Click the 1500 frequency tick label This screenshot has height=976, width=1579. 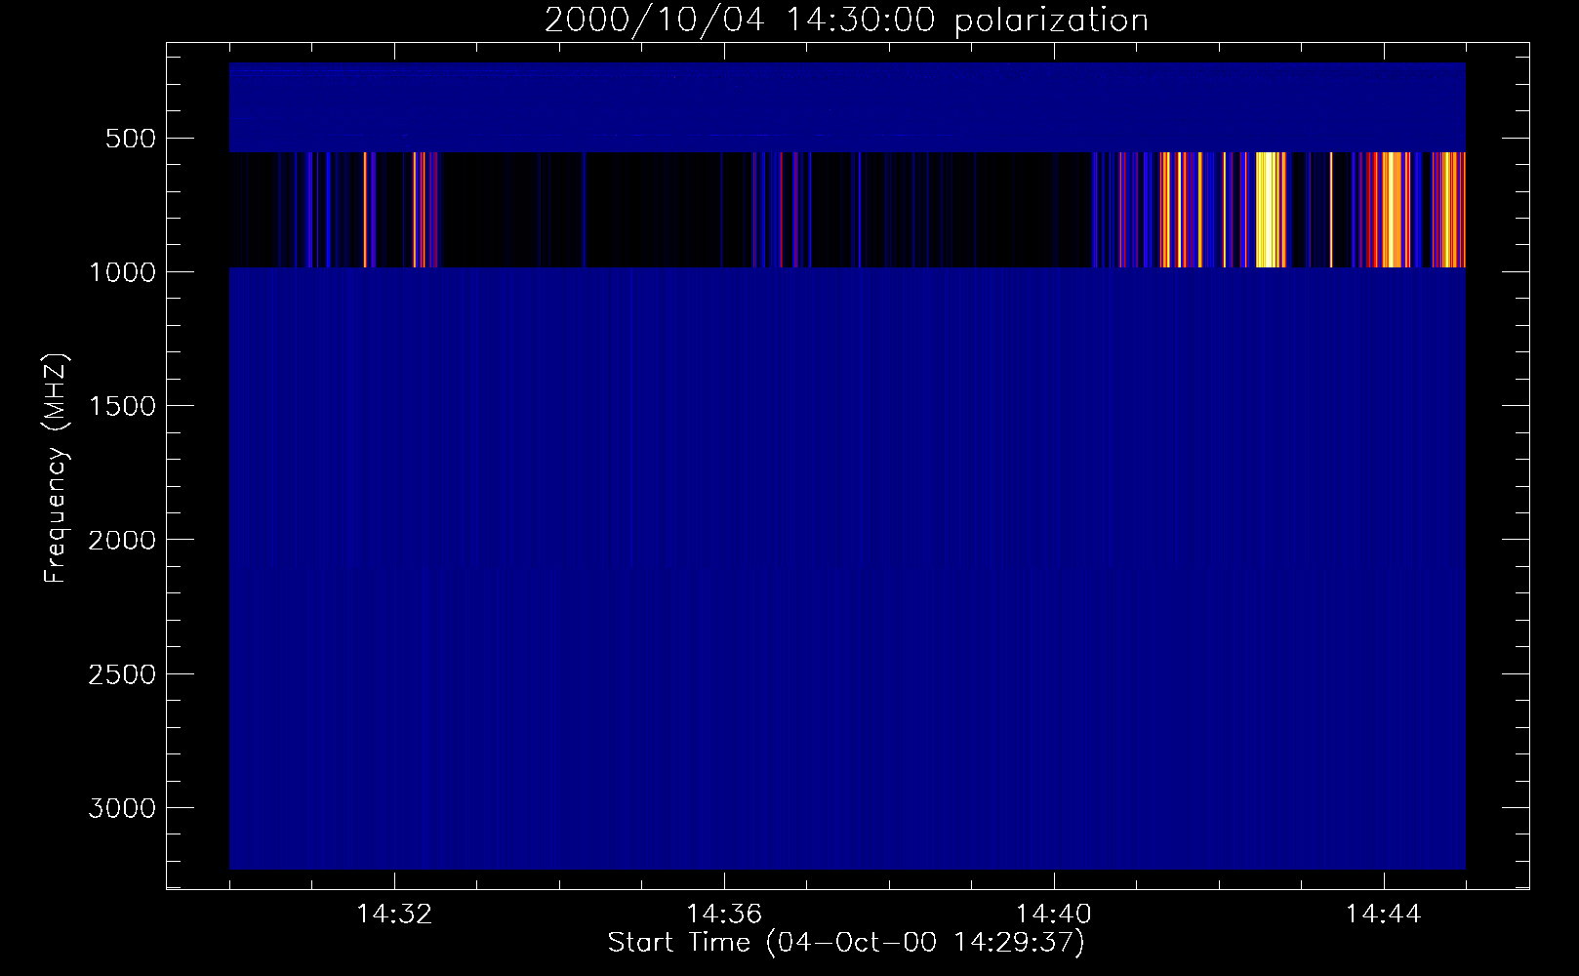(x=122, y=406)
